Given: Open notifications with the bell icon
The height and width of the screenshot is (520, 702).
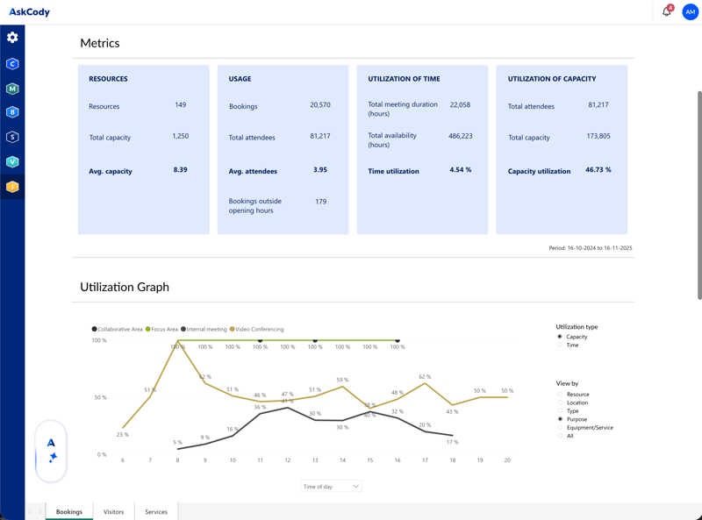Looking at the screenshot, I should click(x=667, y=11).
